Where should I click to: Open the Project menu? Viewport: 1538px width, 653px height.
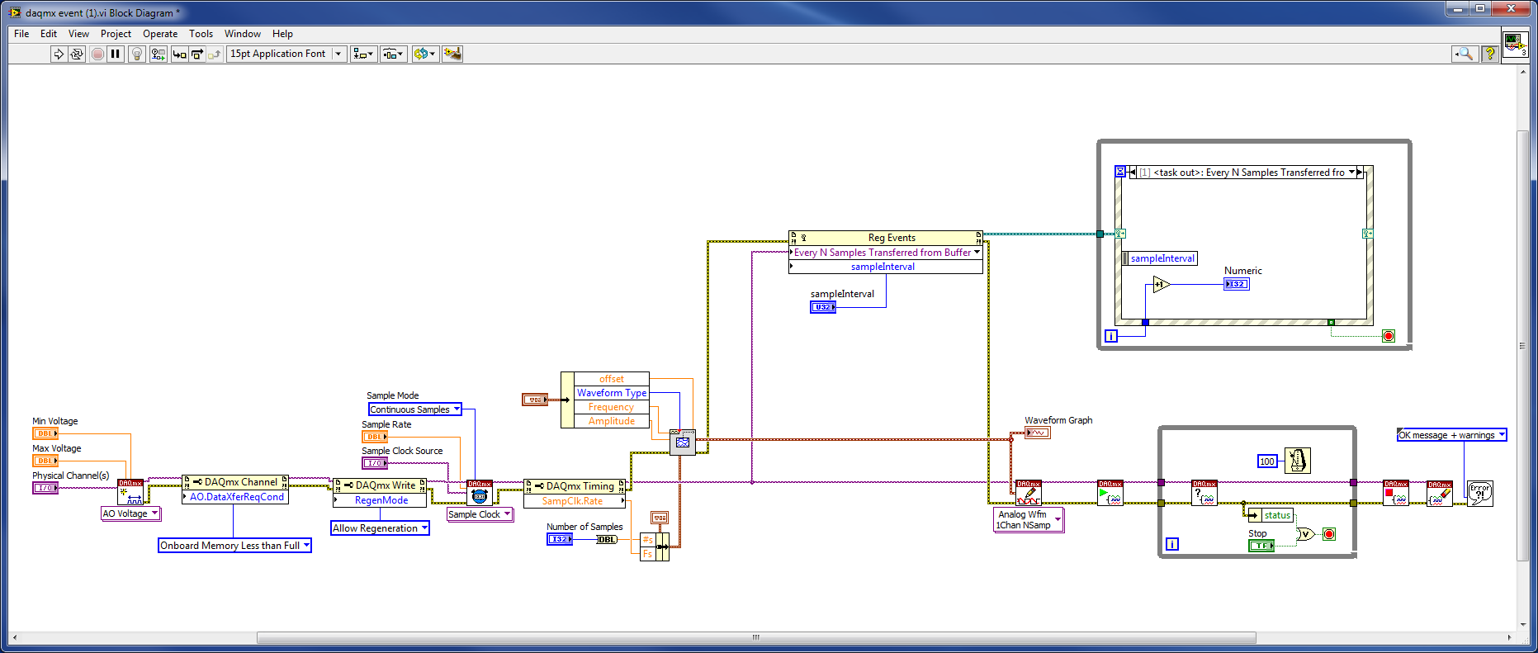pyautogui.click(x=116, y=34)
